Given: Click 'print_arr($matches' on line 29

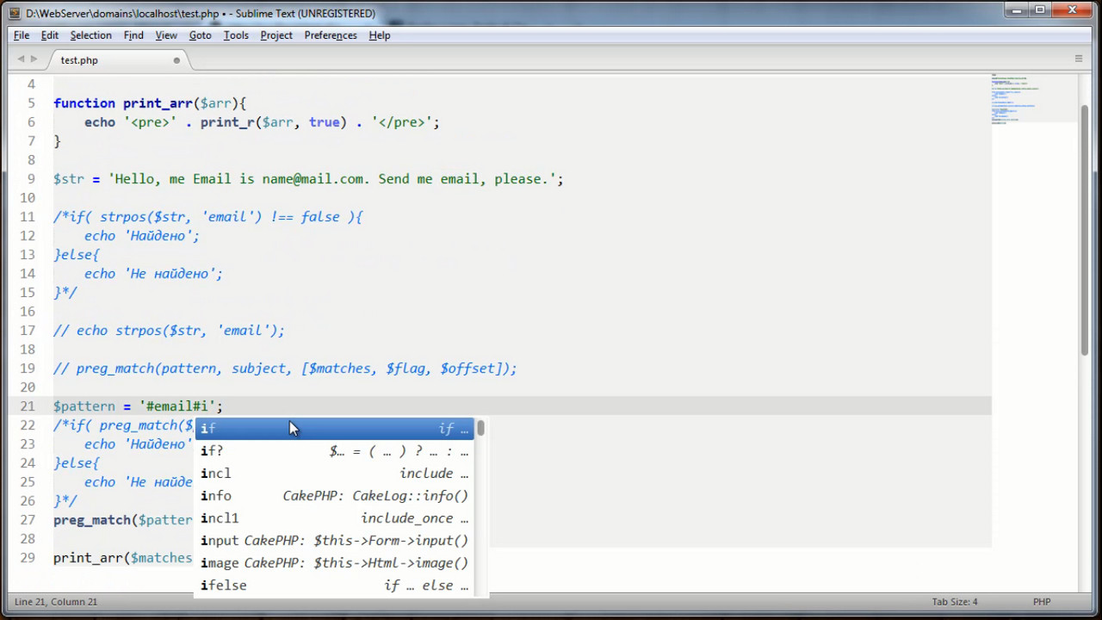Looking at the screenshot, I should (123, 558).
